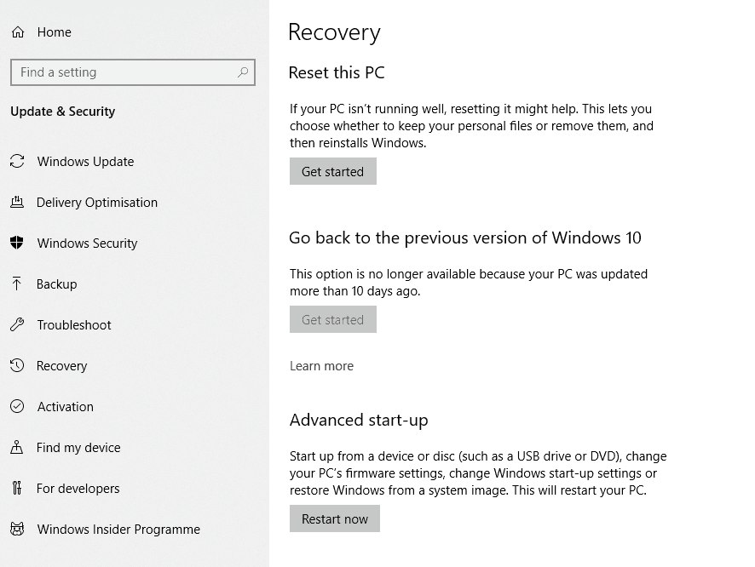755x567 pixels.
Task: Open Find my device settings
Action: (78, 448)
